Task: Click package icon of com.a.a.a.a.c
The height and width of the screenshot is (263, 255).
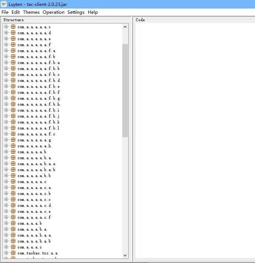Action: 13,182
